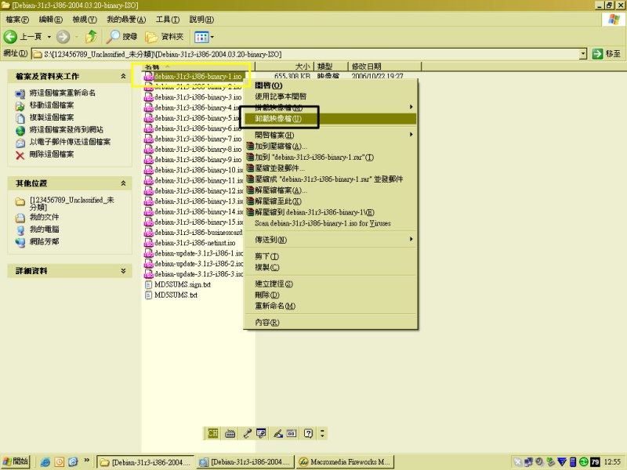Choose 壓縮並發郵件... in context menu

click(x=330, y=168)
